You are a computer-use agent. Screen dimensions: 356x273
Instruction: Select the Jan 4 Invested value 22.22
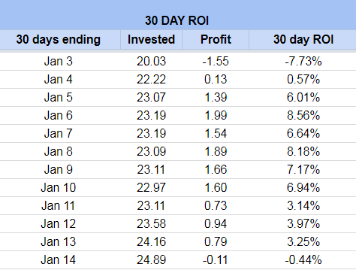151,80
